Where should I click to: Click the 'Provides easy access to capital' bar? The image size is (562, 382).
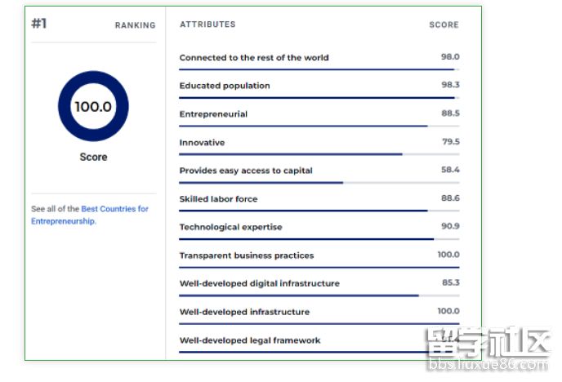pos(319,182)
